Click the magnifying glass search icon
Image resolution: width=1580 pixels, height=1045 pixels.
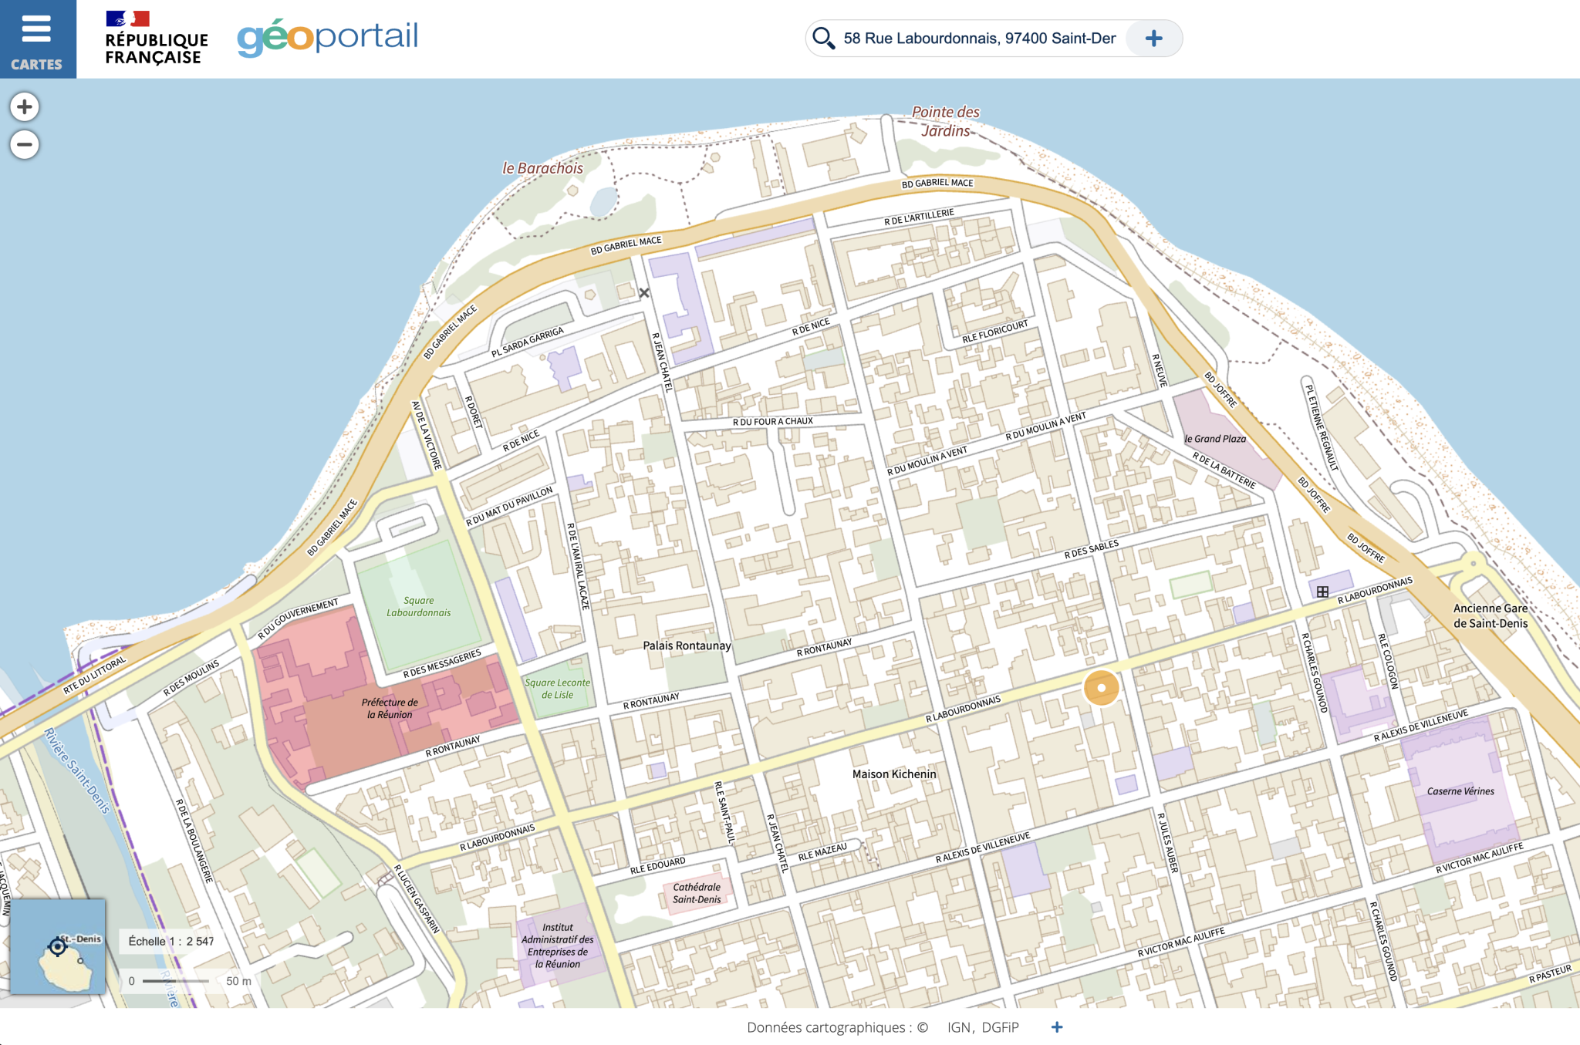point(823,38)
